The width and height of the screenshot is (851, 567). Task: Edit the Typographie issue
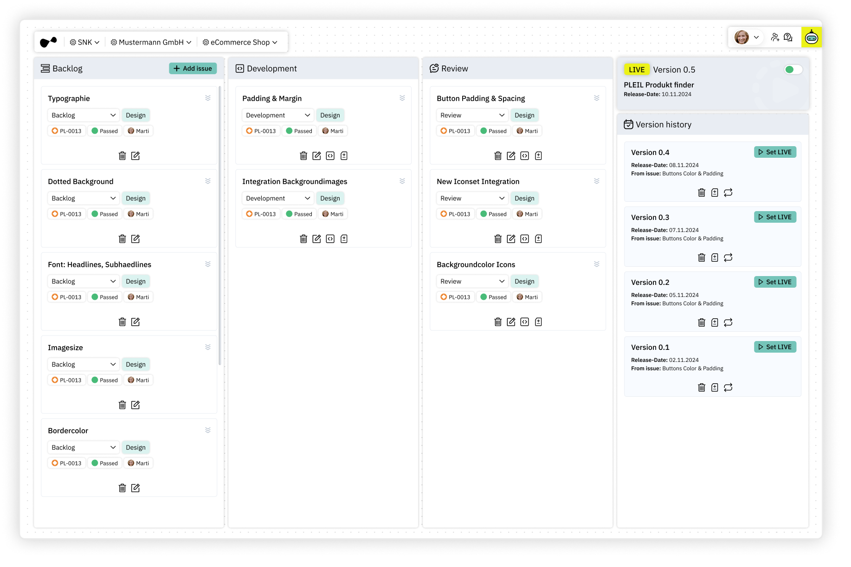(135, 156)
